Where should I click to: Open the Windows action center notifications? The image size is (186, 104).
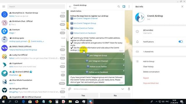(x=182, y=102)
